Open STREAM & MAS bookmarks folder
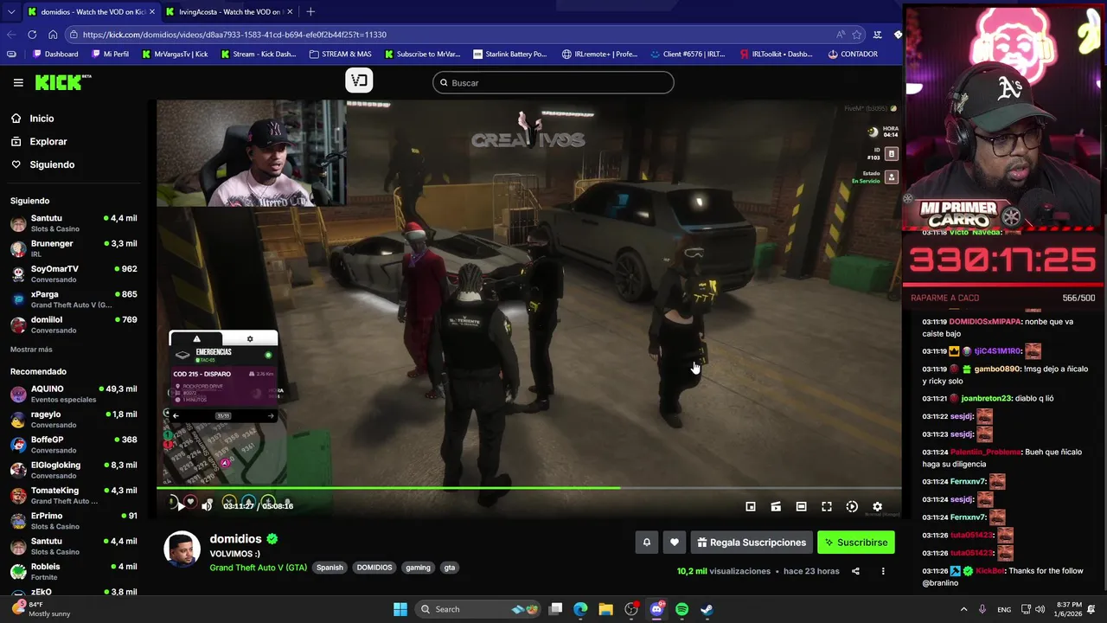This screenshot has width=1107, height=623. pyautogui.click(x=340, y=54)
